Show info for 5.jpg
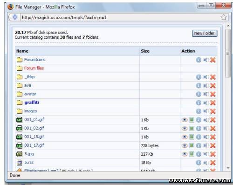The width and height of the screenshot is (233, 185). [199, 154]
